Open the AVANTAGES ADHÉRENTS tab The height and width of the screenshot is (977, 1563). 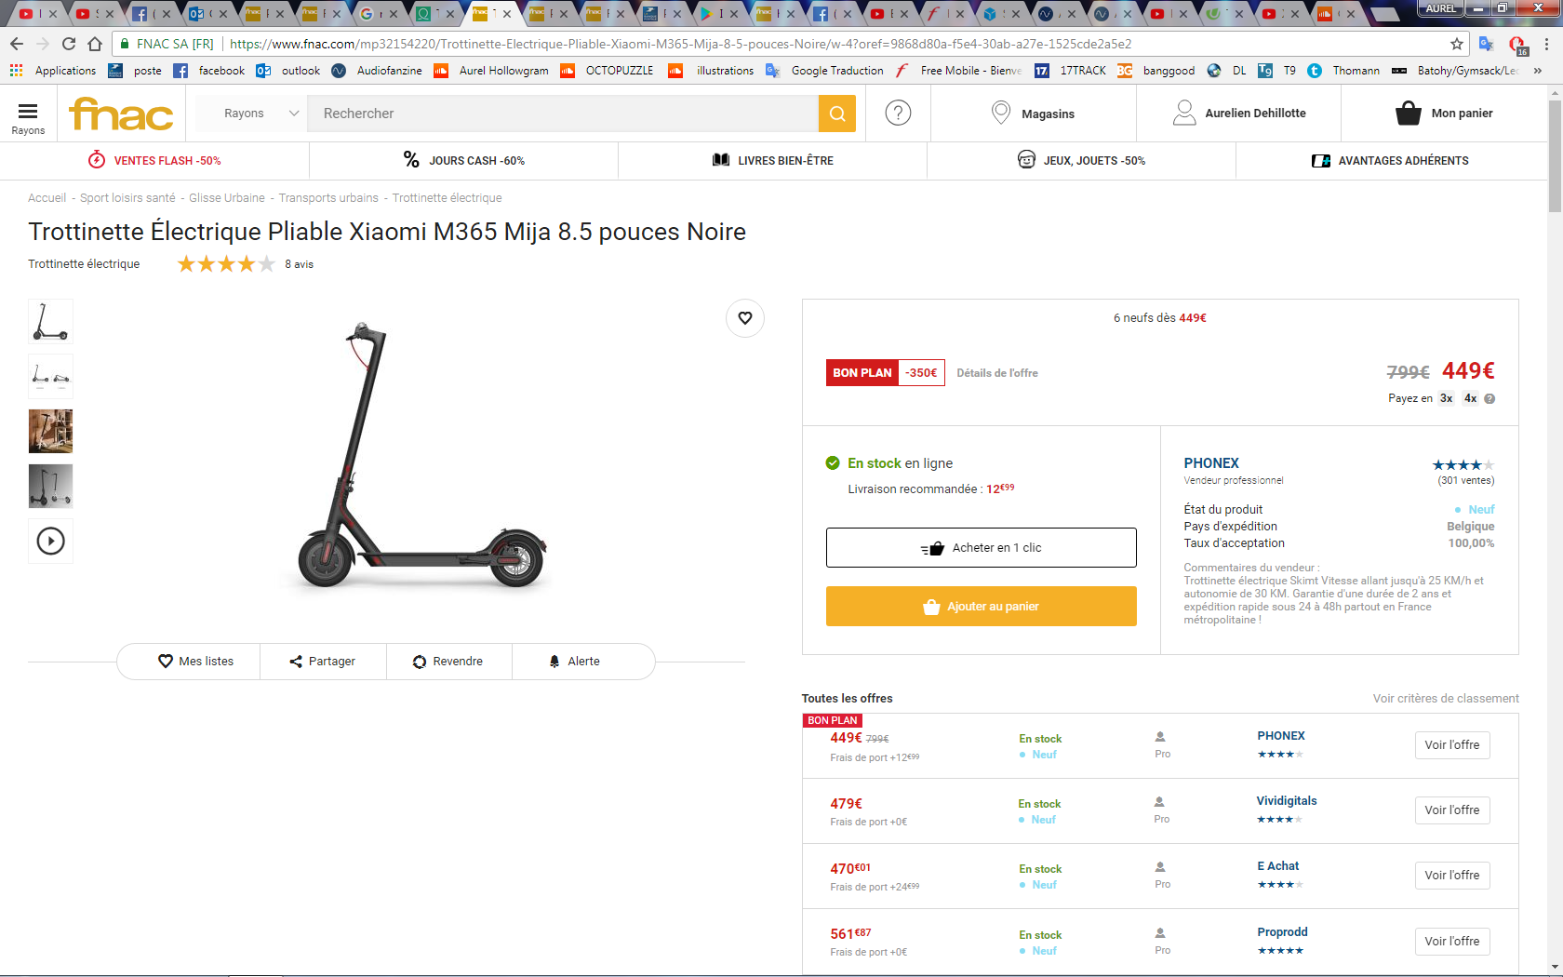pos(1390,161)
